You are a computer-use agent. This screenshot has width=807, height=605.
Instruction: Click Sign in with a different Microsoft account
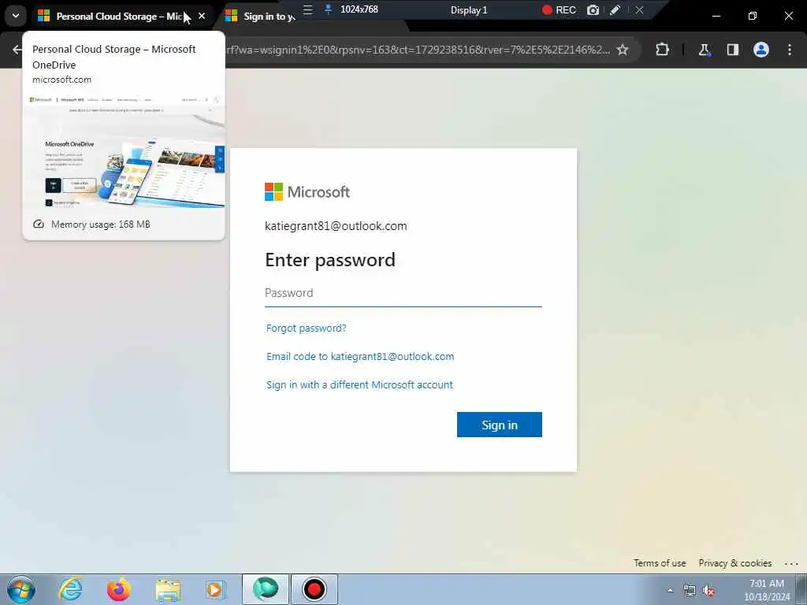point(359,384)
